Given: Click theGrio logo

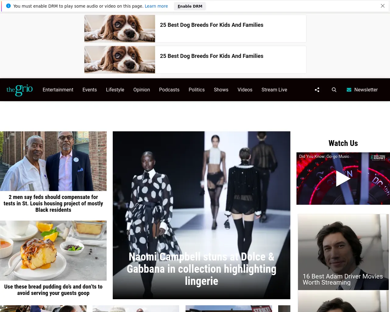Looking at the screenshot, I should [x=19, y=90].
